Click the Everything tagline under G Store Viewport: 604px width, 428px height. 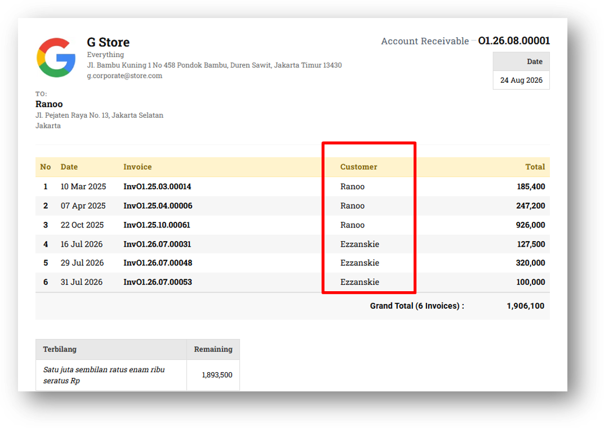coord(105,55)
